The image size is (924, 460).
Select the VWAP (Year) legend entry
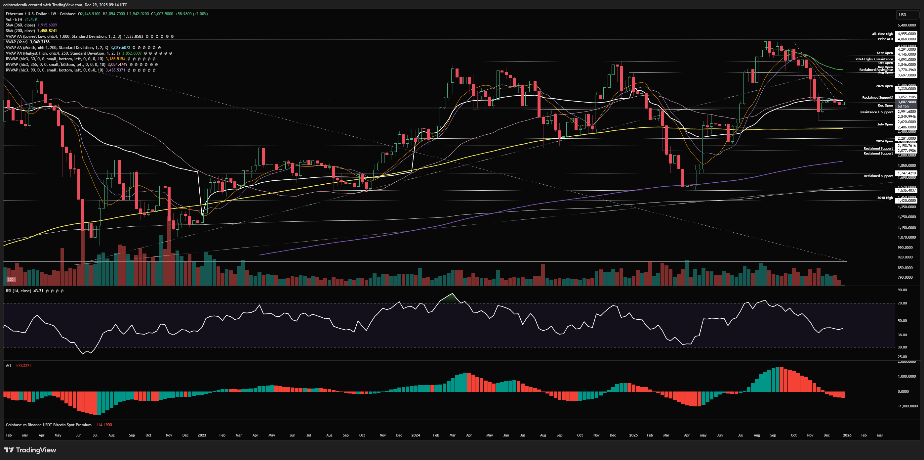point(17,42)
